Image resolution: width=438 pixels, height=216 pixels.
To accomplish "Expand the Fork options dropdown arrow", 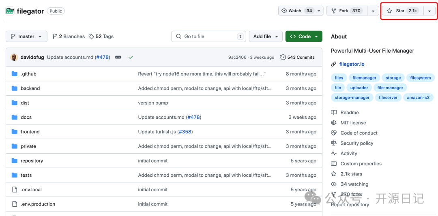I will tap(373, 11).
